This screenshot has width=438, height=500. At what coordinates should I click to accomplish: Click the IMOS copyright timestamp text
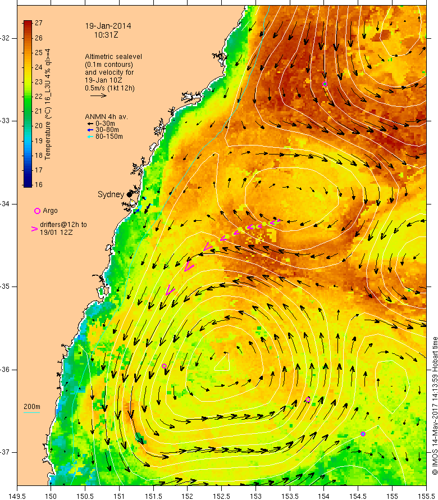pyautogui.click(x=435, y=406)
